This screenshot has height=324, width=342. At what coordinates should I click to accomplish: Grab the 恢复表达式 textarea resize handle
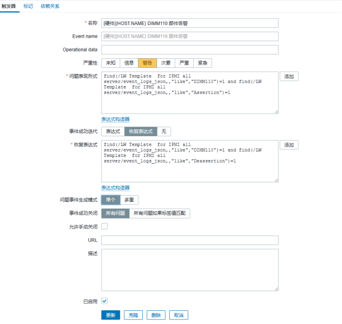pos(276,180)
